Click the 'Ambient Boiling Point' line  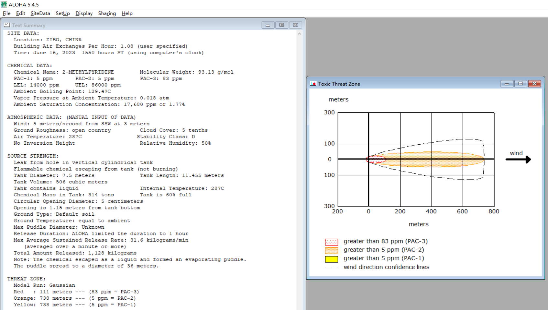click(62, 91)
